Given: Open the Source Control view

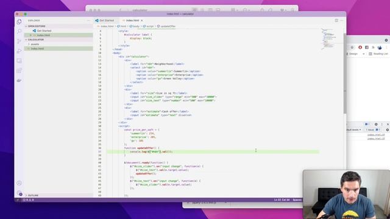Looking at the screenshot, I should [x=19, y=41].
